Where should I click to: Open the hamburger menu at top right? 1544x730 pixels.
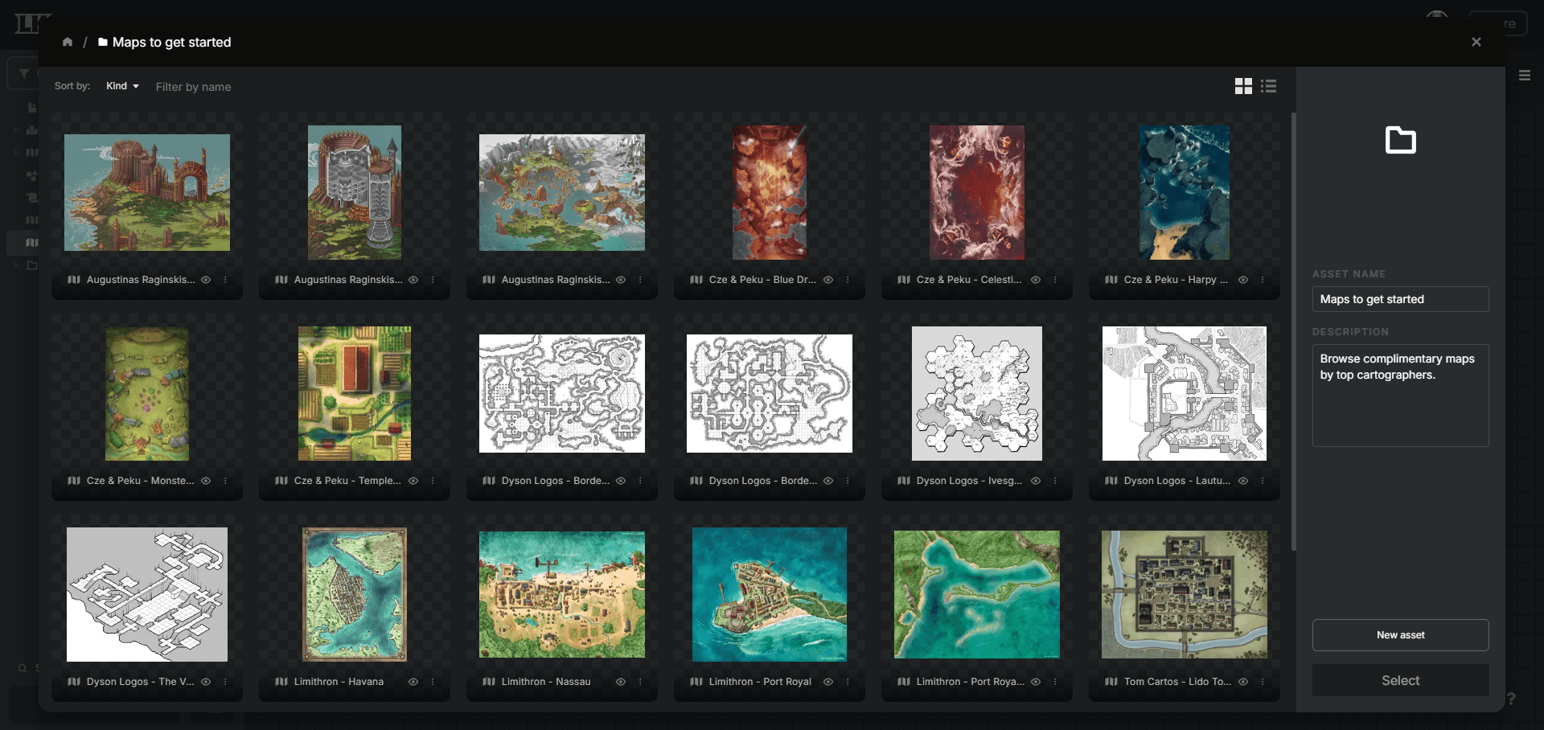(x=1526, y=76)
